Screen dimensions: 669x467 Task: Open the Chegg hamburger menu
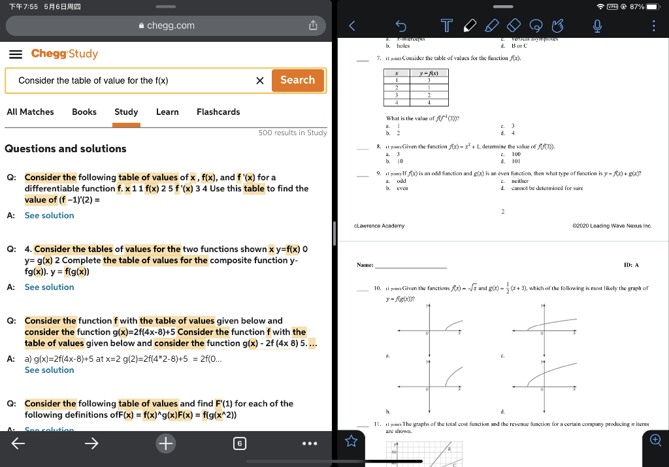point(16,54)
